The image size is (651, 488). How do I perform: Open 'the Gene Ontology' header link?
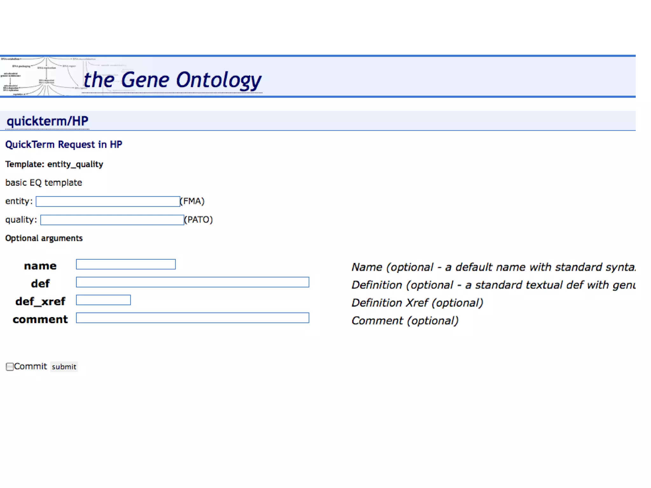pyautogui.click(x=172, y=80)
